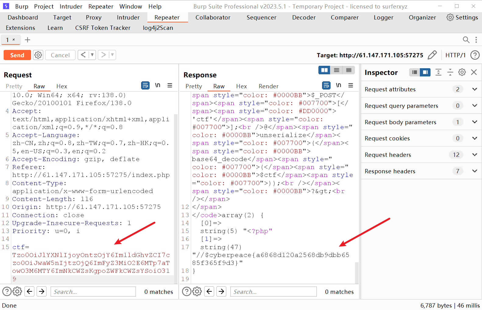482x310 pixels.
Task: Search Repeater tabs with magnifier icon
Action: (x=466, y=40)
